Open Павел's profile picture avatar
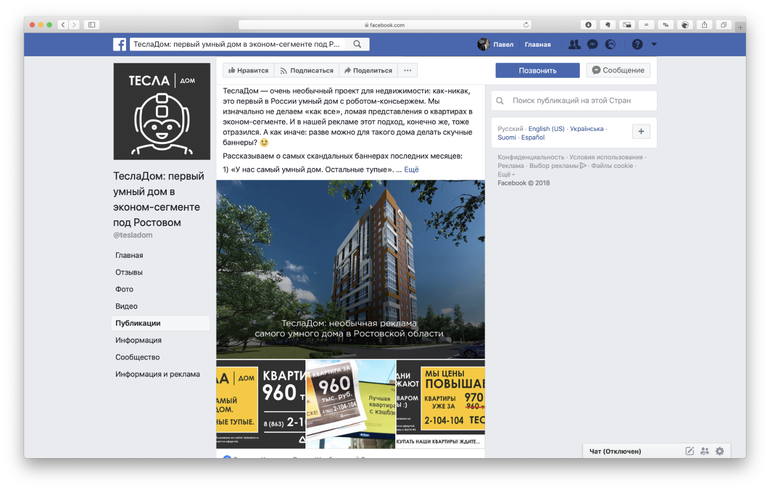The image size is (770, 490). [483, 44]
